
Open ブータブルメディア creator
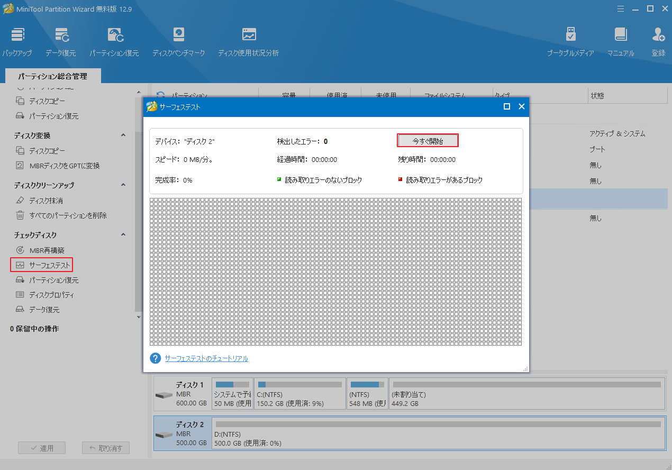(x=570, y=42)
